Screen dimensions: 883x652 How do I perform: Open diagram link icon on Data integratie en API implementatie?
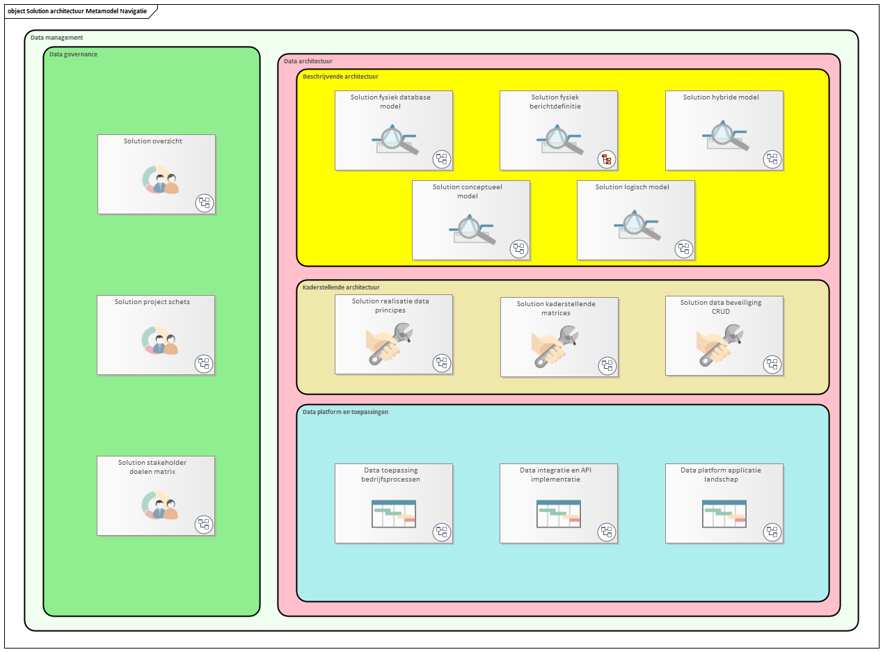coord(607,532)
